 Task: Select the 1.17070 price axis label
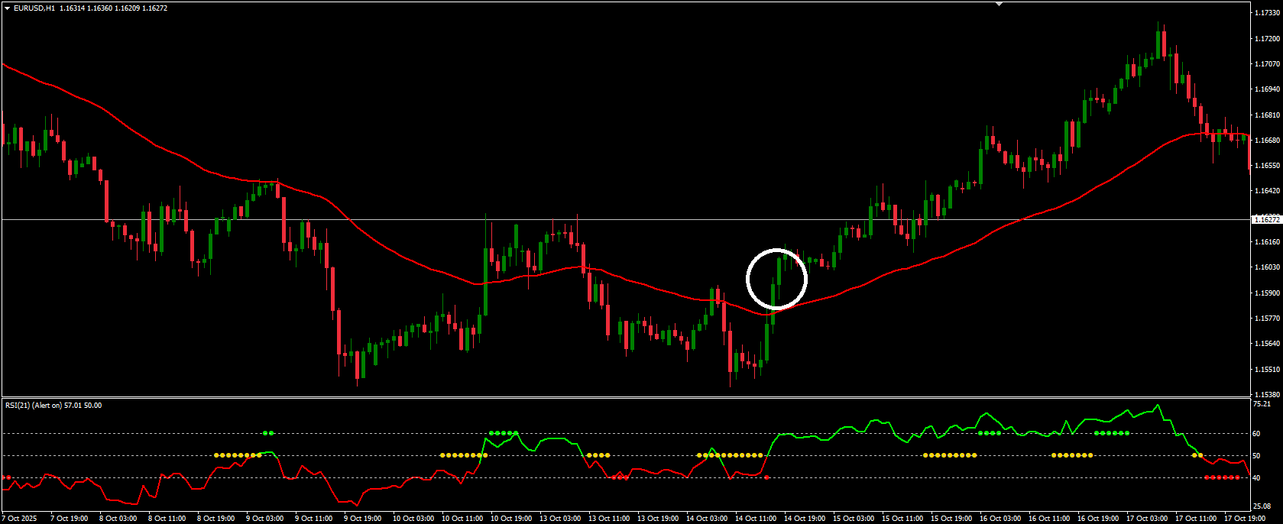(x=1267, y=64)
